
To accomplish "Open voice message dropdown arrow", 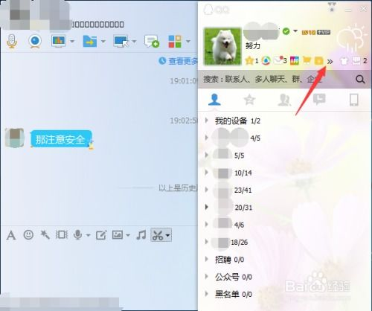I will point(88,235).
